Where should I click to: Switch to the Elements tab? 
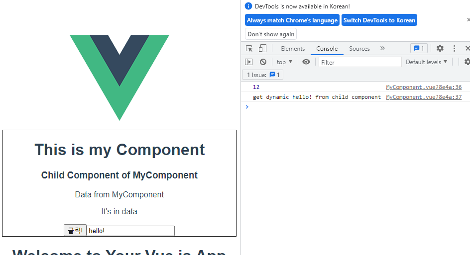click(293, 49)
